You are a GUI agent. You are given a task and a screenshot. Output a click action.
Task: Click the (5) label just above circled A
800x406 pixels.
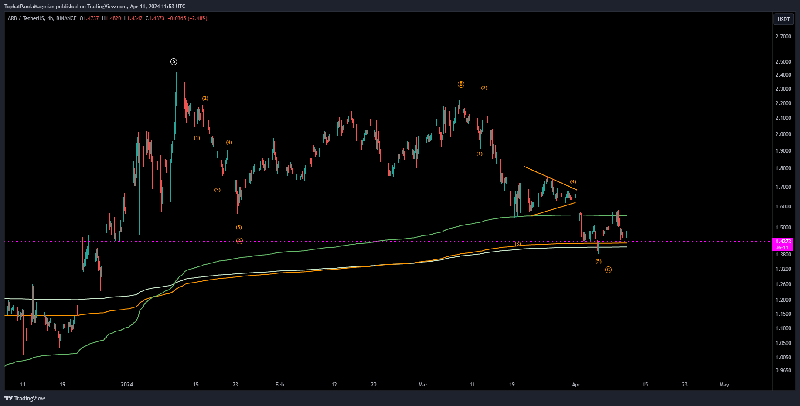pos(238,227)
